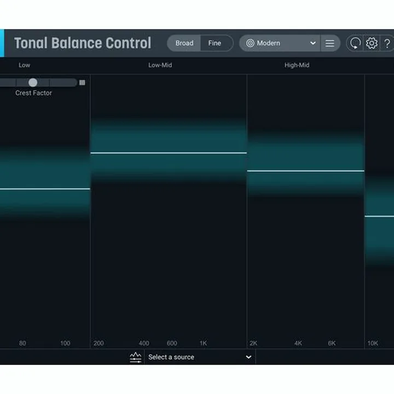Click the Low band level line
The width and height of the screenshot is (394, 394).
click(x=45, y=189)
